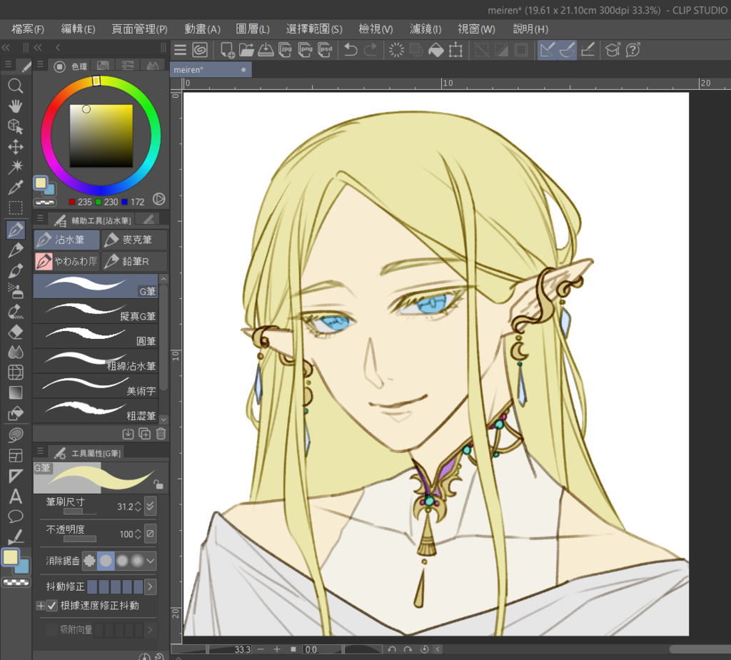Screen dimensions: 731x660
Task: Select the 鉛筆R sub tool group
Action: point(134,261)
